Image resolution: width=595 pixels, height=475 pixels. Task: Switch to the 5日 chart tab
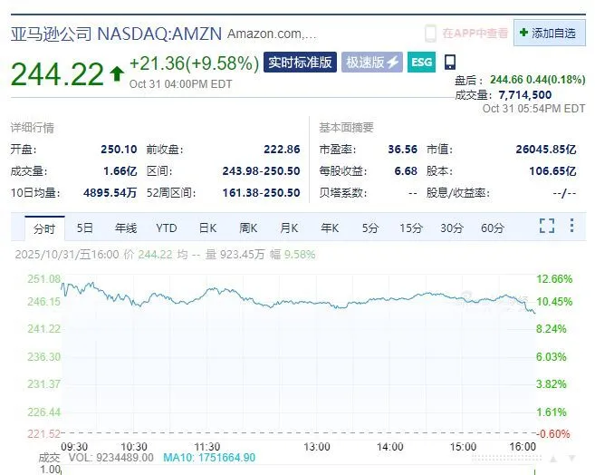[84, 228]
